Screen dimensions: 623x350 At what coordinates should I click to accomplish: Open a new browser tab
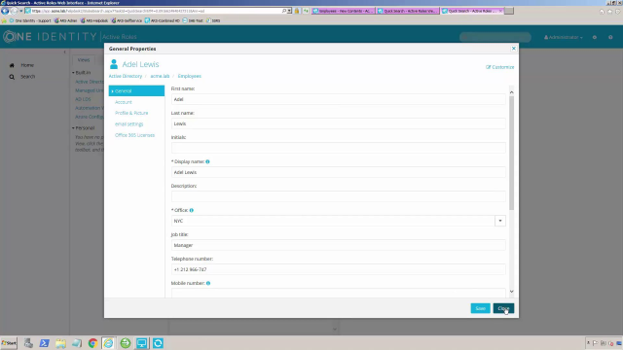tap(509, 11)
